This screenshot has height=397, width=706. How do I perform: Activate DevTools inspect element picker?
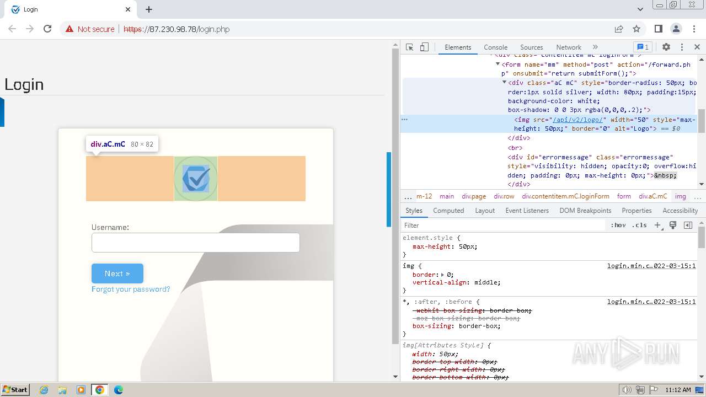tap(409, 47)
